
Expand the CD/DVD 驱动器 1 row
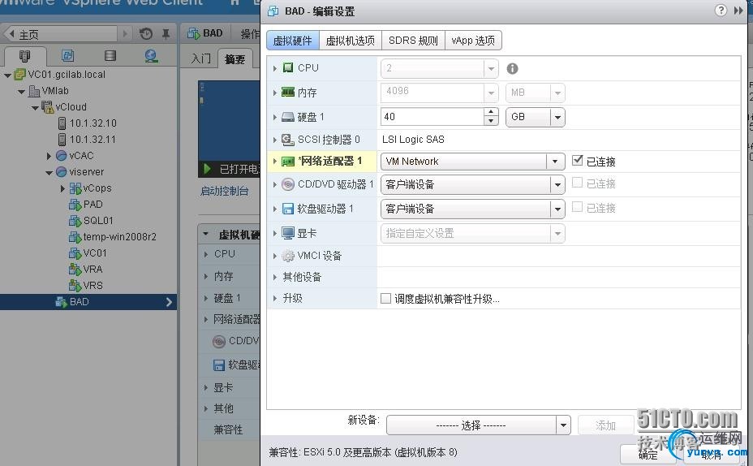click(275, 184)
